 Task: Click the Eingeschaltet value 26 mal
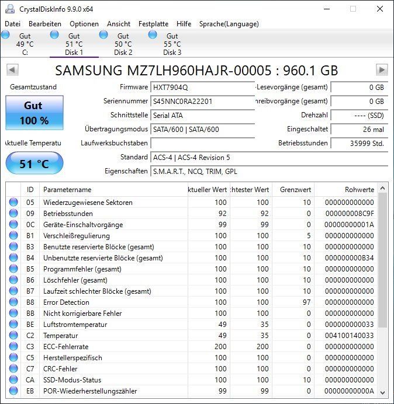point(359,129)
